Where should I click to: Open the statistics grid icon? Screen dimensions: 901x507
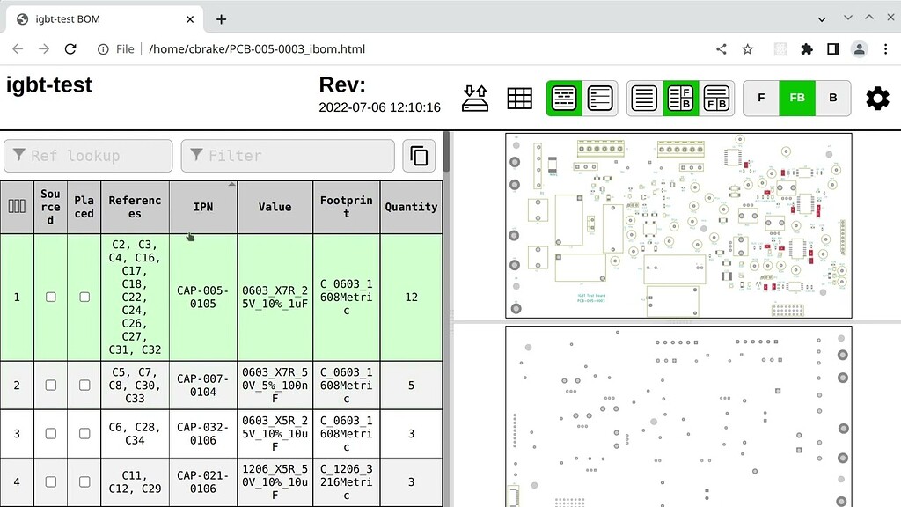click(x=520, y=98)
